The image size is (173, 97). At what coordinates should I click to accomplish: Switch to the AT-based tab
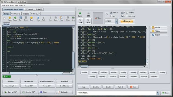pyautogui.click(x=29, y=9)
